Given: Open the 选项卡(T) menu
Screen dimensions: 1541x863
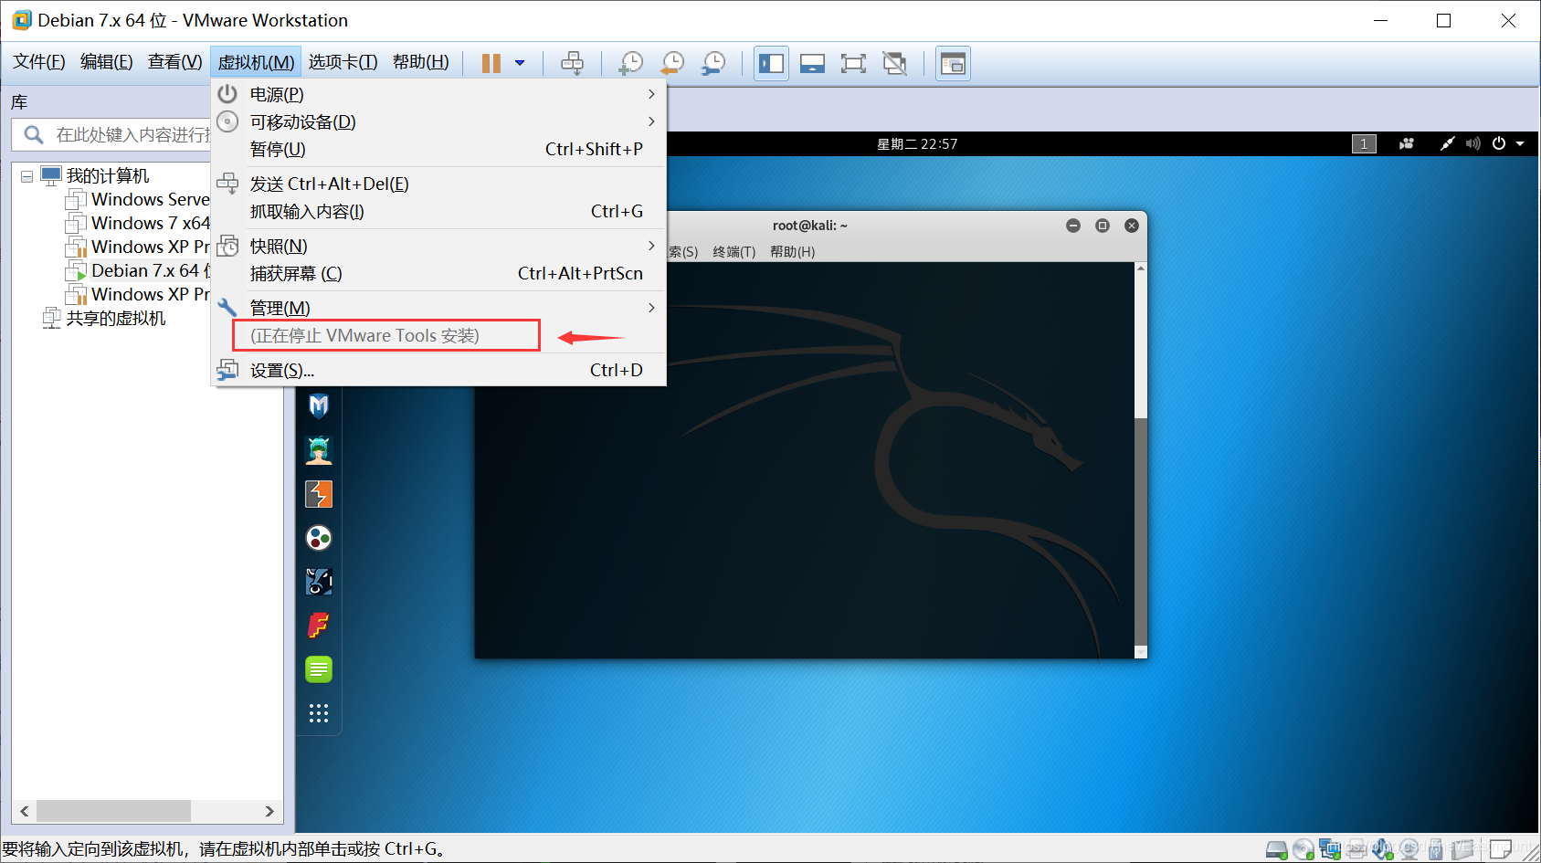Looking at the screenshot, I should point(343,62).
